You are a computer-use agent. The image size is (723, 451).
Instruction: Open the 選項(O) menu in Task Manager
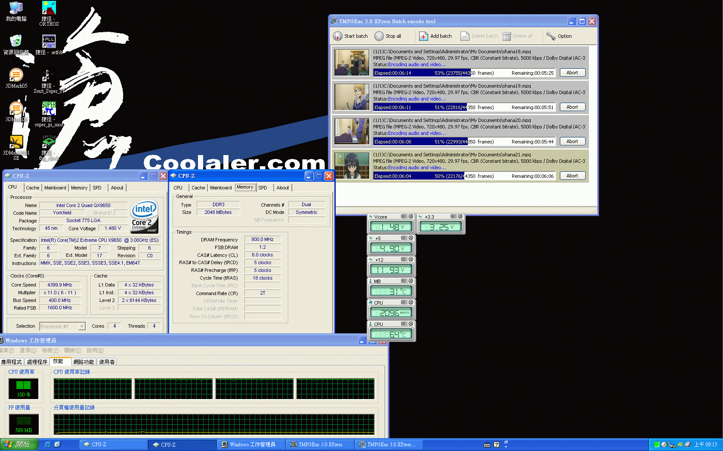tap(28, 350)
